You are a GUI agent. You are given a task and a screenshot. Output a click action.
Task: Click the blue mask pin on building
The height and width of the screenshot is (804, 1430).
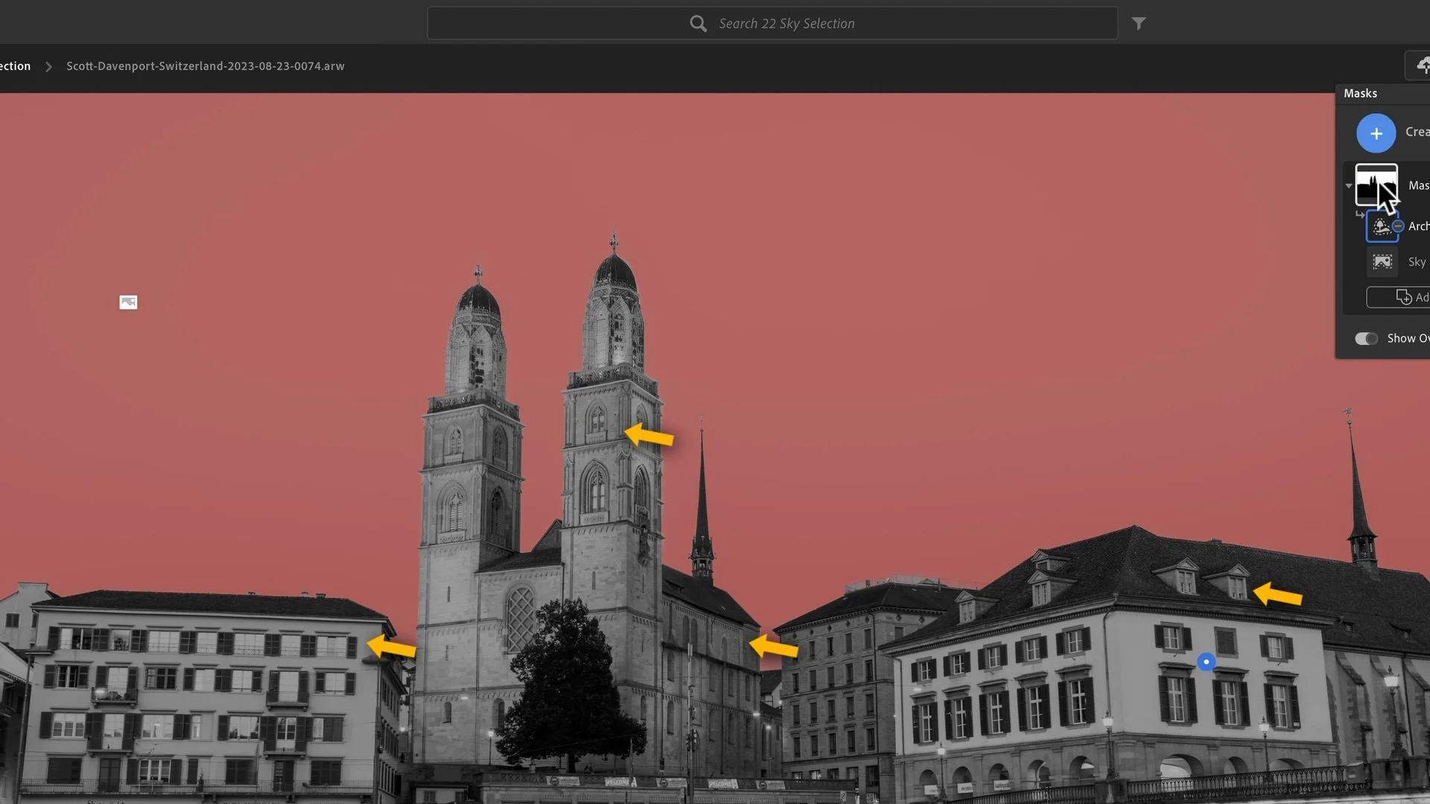pyautogui.click(x=1206, y=661)
